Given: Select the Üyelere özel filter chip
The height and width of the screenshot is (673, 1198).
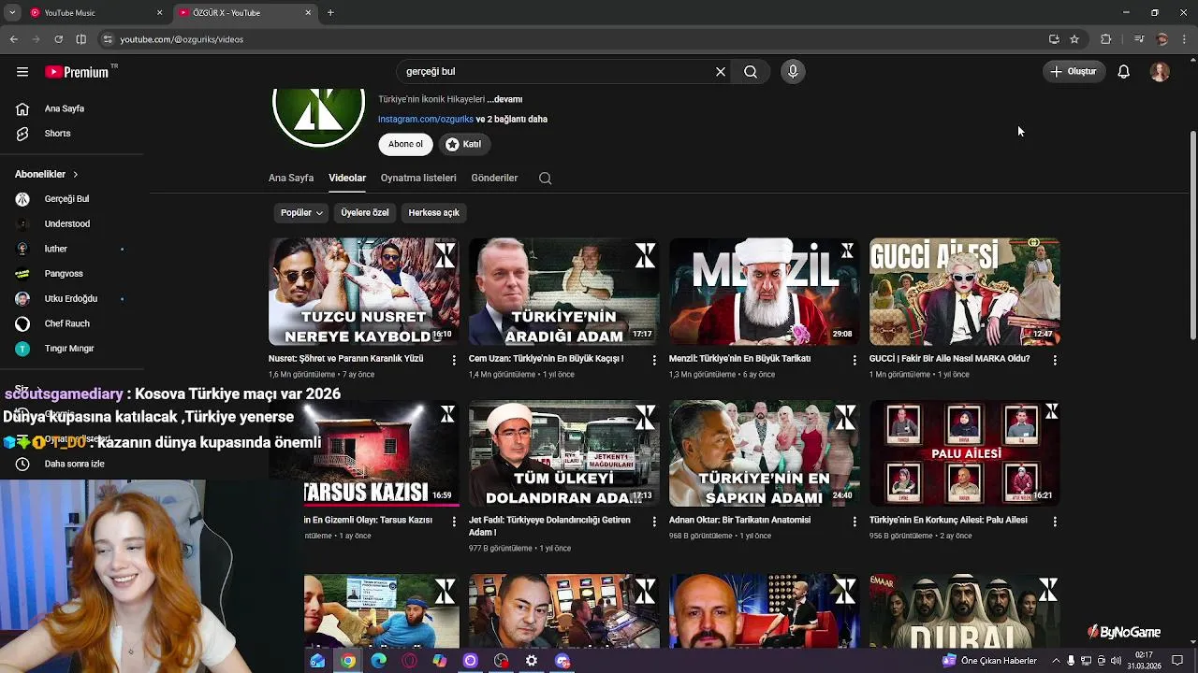Looking at the screenshot, I should point(365,212).
